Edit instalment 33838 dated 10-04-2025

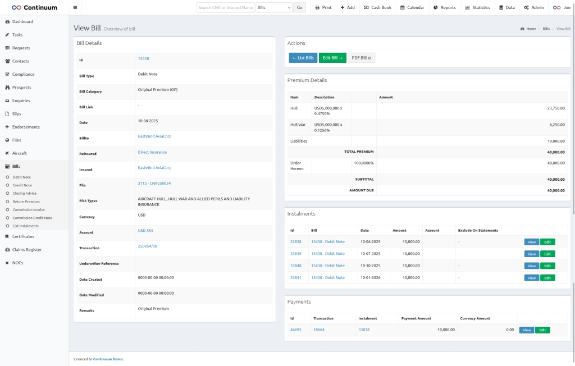(x=547, y=242)
